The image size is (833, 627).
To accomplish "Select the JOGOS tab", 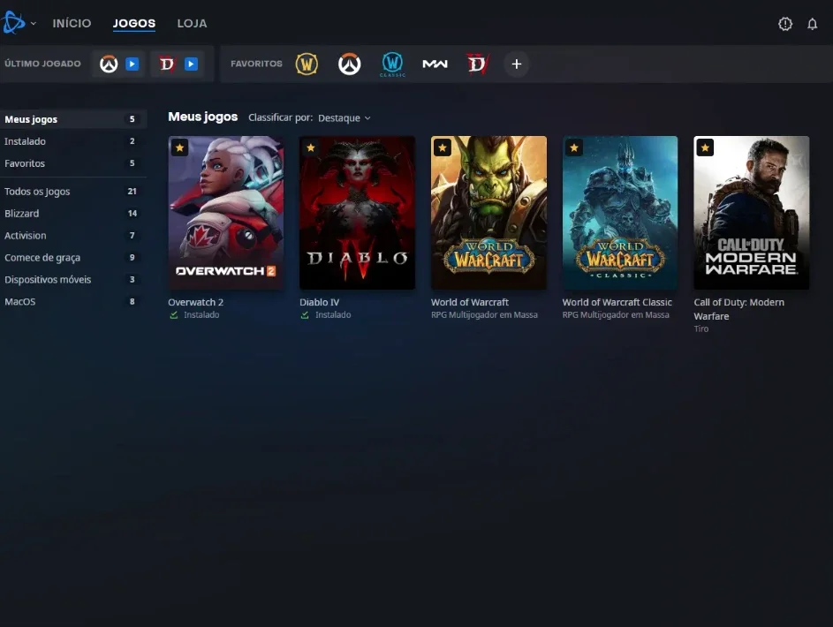I will pos(134,23).
